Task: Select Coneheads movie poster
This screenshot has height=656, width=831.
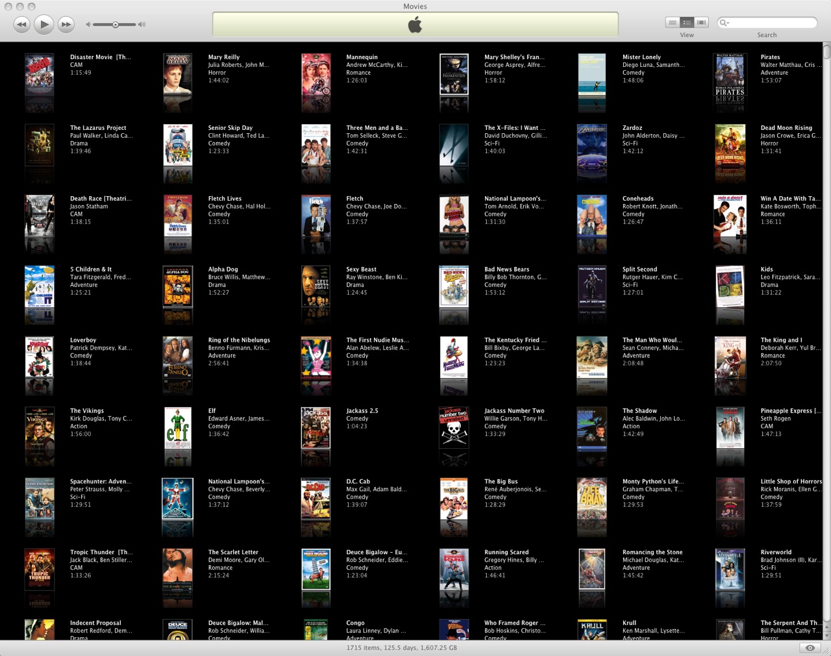Action: click(x=592, y=216)
